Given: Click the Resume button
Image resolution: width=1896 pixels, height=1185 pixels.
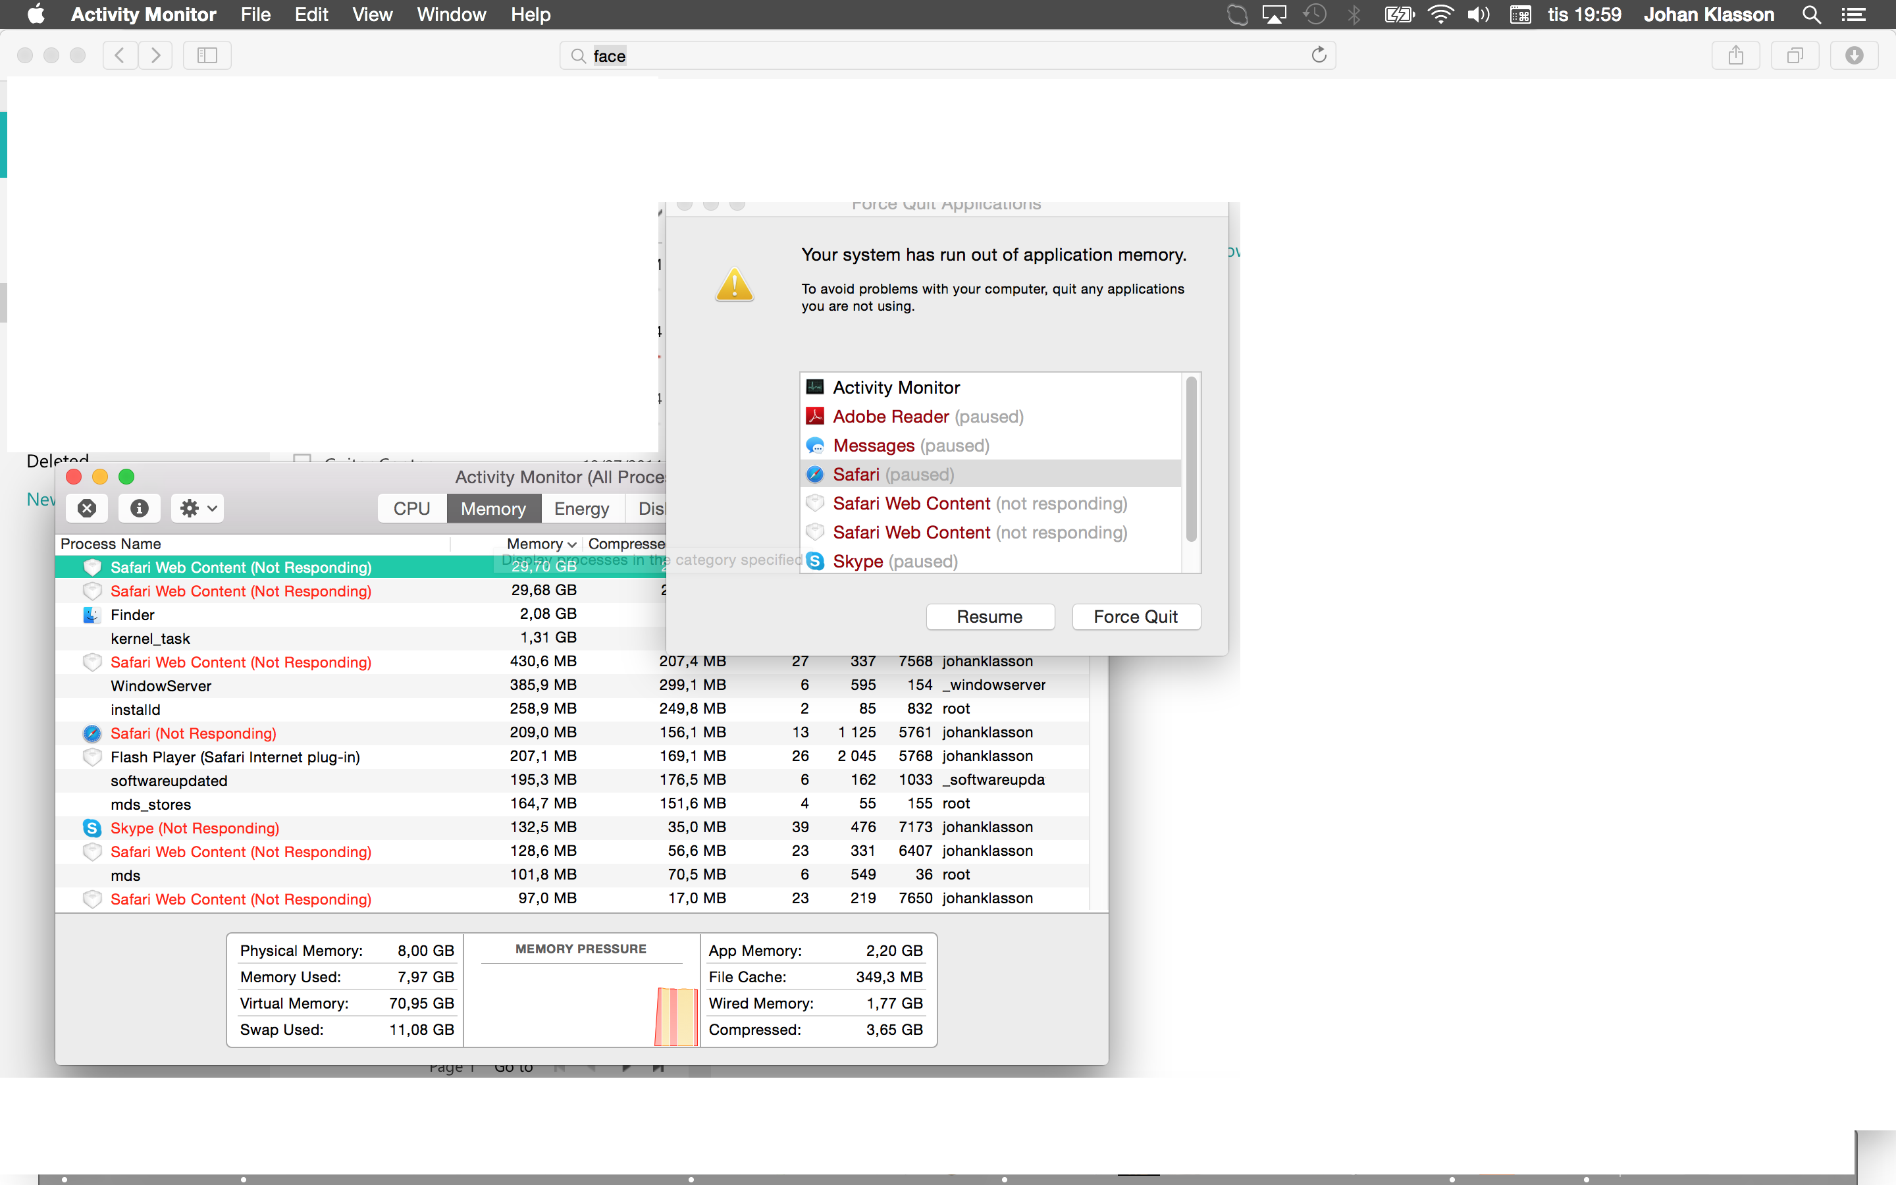Looking at the screenshot, I should coord(989,617).
